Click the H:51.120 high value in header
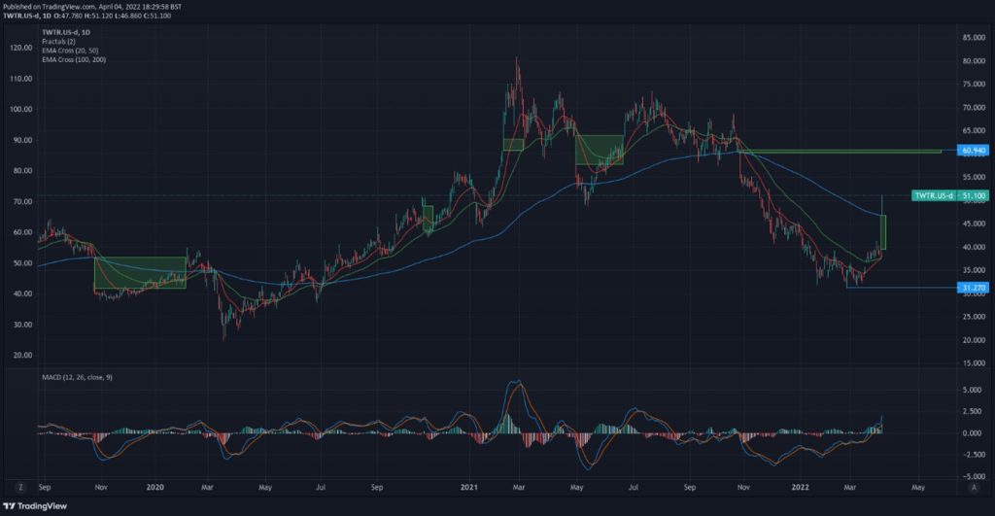The width and height of the screenshot is (995, 516). [x=97, y=16]
